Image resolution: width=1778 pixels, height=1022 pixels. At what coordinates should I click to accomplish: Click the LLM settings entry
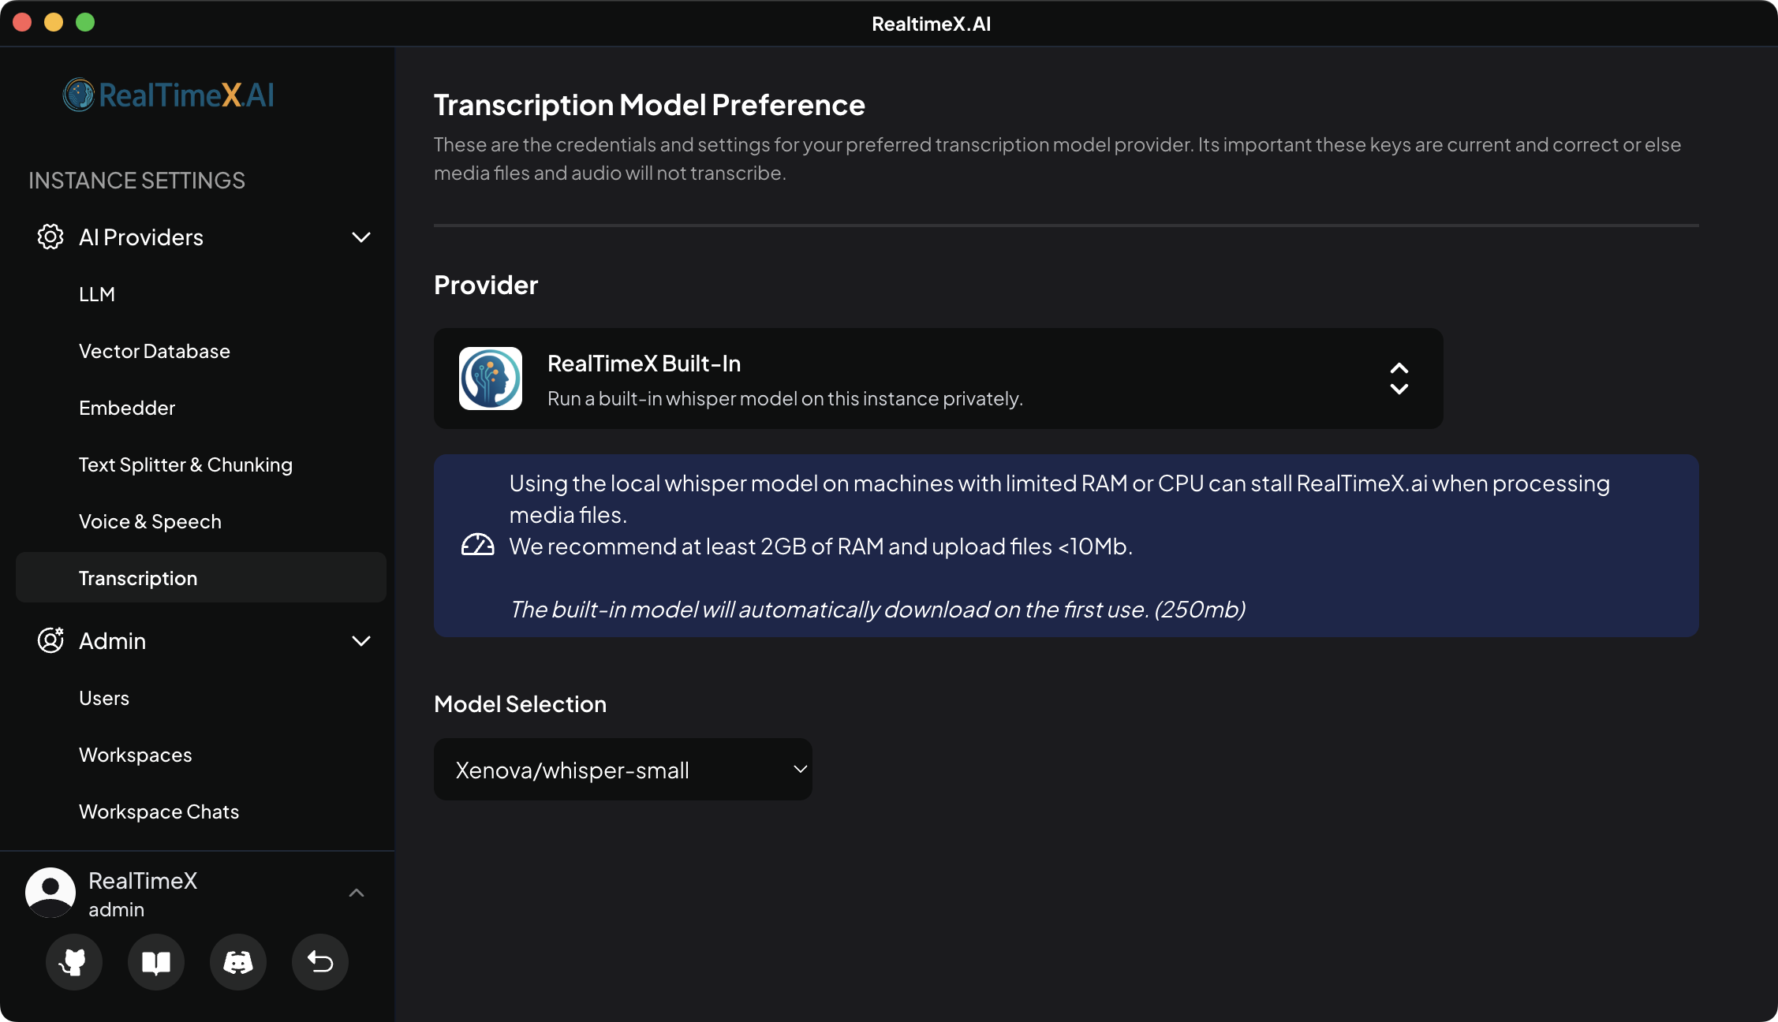pos(97,293)
